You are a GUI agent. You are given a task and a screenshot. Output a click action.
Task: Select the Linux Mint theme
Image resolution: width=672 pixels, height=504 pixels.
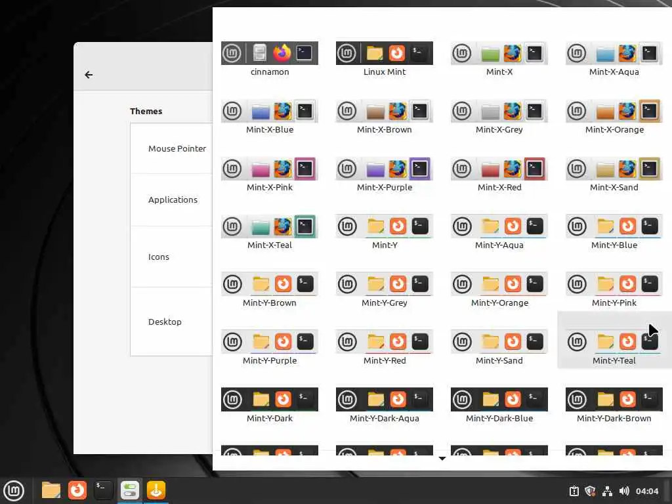pos(385,59)
